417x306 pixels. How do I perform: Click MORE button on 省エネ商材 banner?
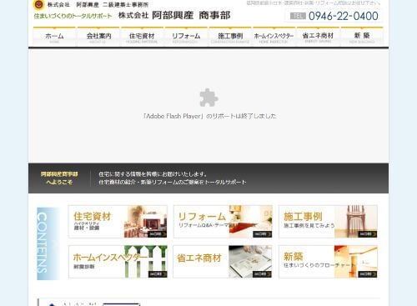pyautogui.click(x=263, y=274)
